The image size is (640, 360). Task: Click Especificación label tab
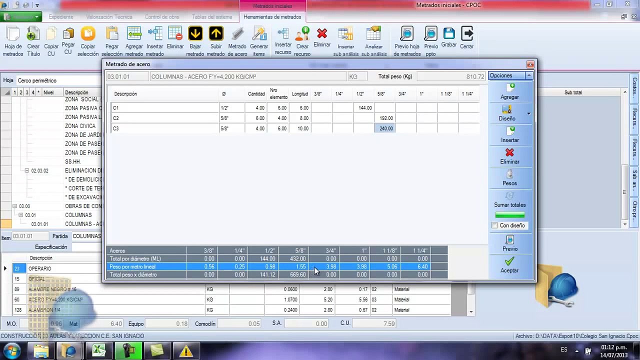pyautogui.click(x=51, y=247)
